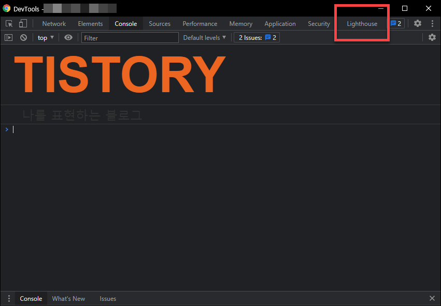Select the drawer Console tab

(31, 298)
